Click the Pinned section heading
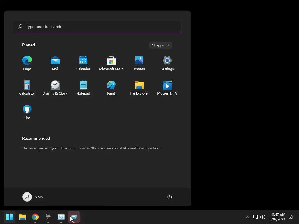 29,45
